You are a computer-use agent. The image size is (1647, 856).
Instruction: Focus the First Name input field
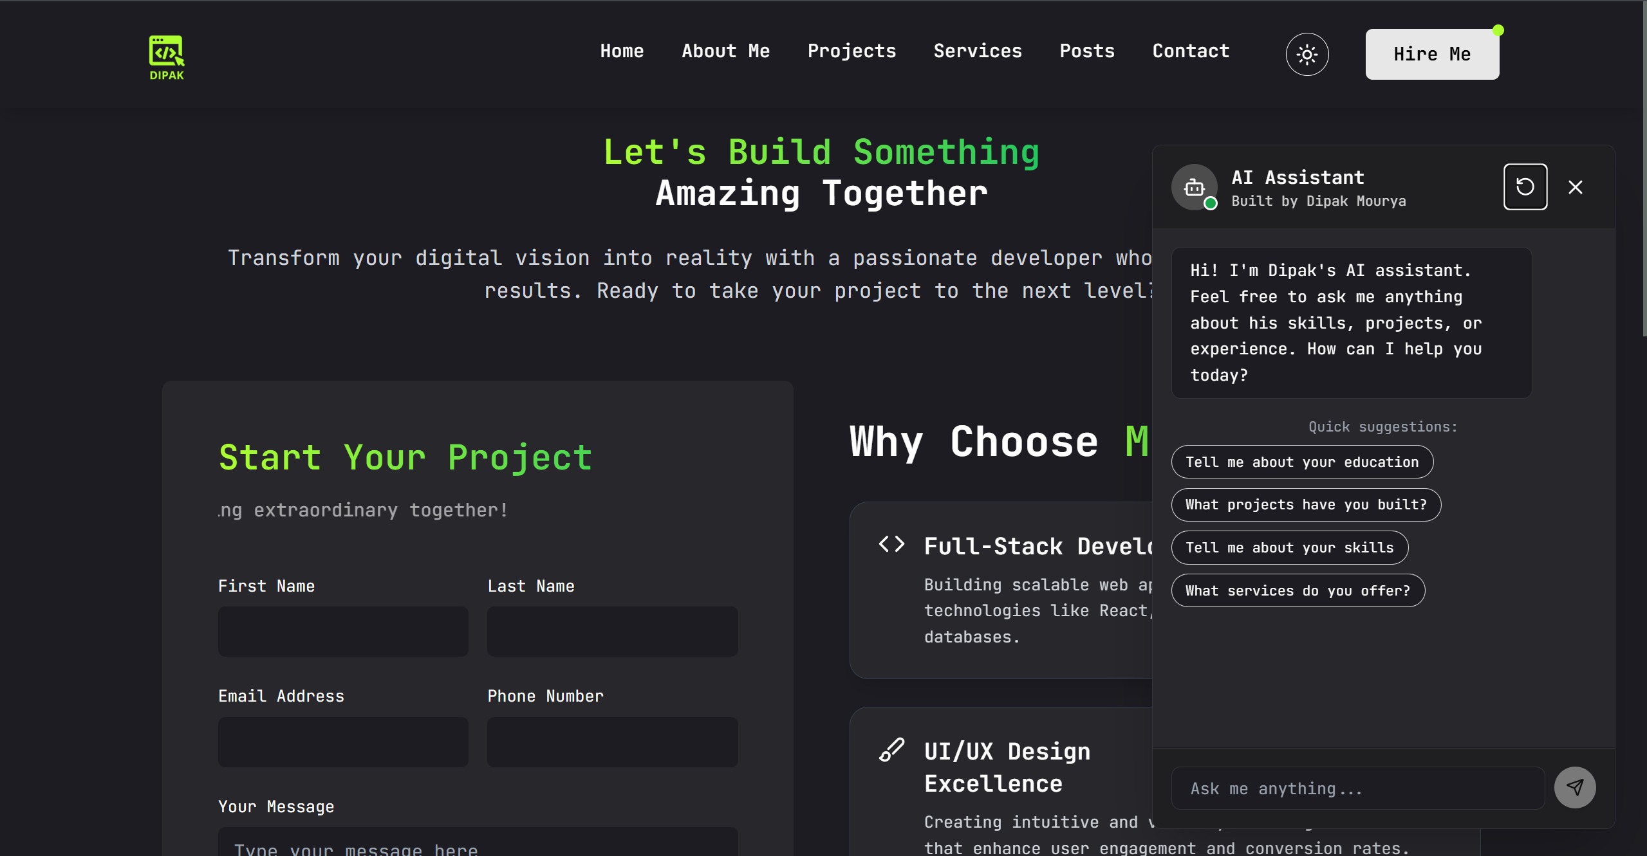tap(342, 631)
